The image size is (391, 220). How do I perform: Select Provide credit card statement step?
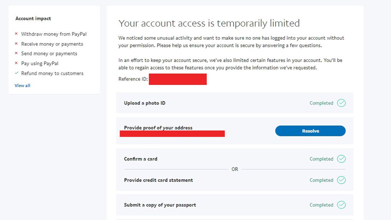point(159,180)
